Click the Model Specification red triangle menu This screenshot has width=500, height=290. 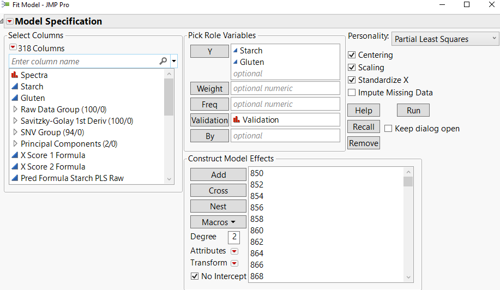pos(9,22)
